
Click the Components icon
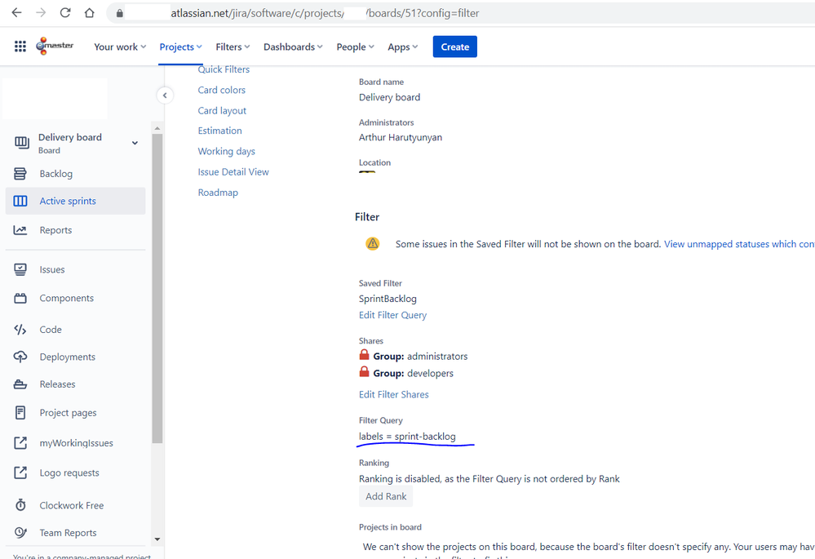pyautogui.click(x=20, y=298)
